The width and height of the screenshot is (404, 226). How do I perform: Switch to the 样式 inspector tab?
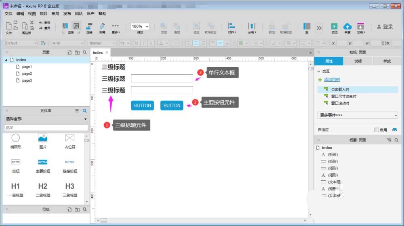tap(387, 61)
